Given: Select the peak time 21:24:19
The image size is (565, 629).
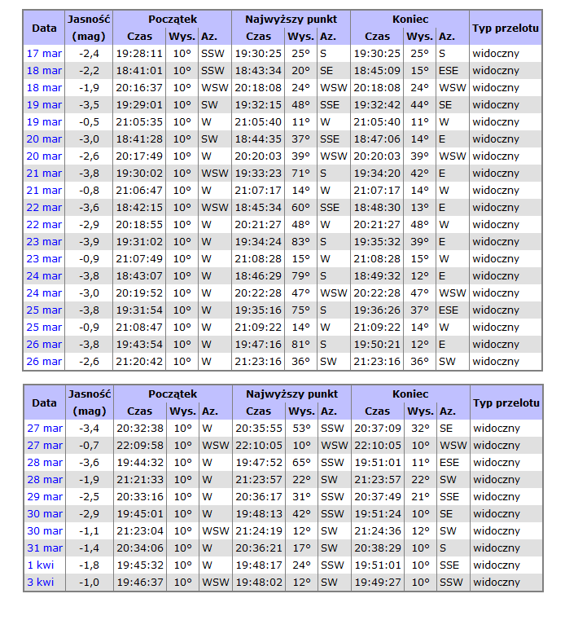Looking at the screenshot, I should [259, 531].
